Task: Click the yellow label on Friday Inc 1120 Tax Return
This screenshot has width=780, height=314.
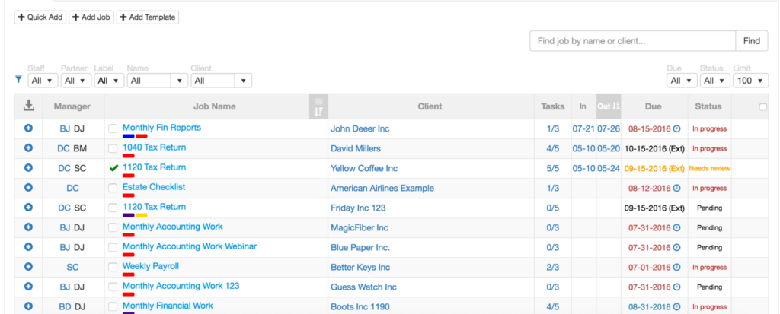Action: tap(141, 215)
